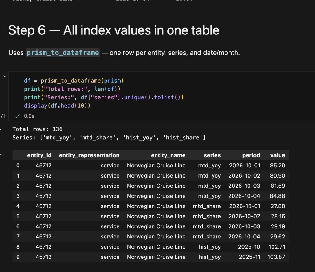Screen dimensions: 315x272
Task: Click entity_id 45712 in row 7
Action: [44, 237]
